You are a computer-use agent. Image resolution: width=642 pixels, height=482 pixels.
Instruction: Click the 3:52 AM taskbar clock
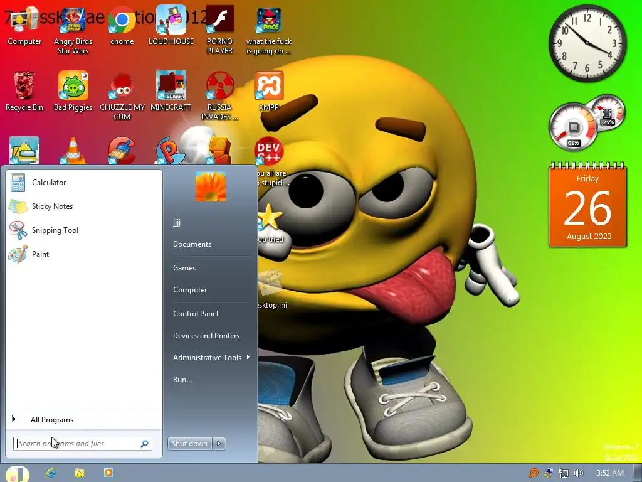pyautogui.click(x=610, y=473)
